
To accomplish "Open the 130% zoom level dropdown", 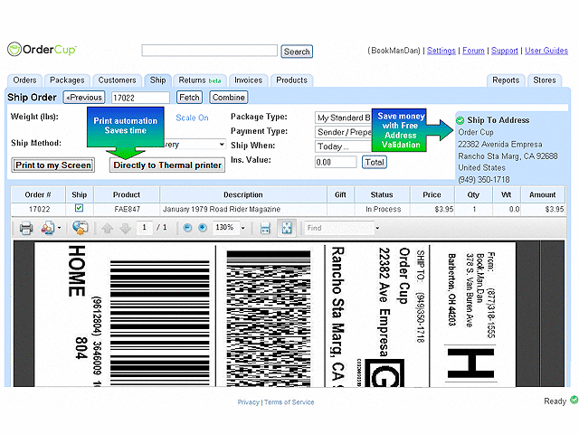I will point(243,228).
